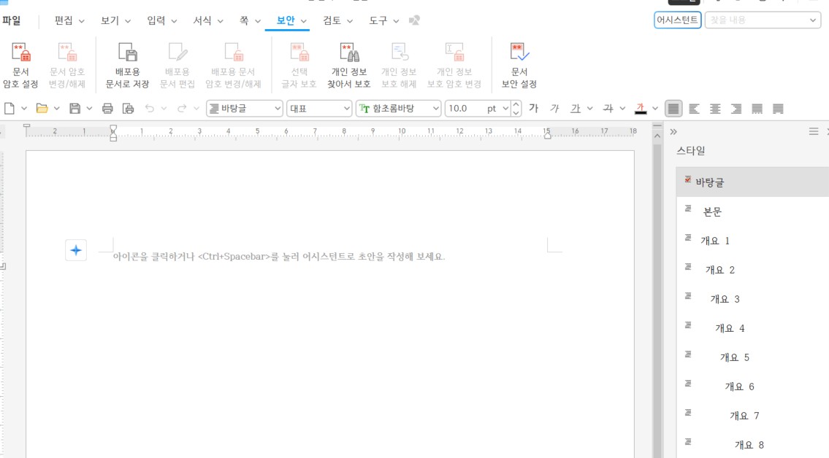Click the print preview icon
The image size is (829, 458).
(x=129, y=109)
